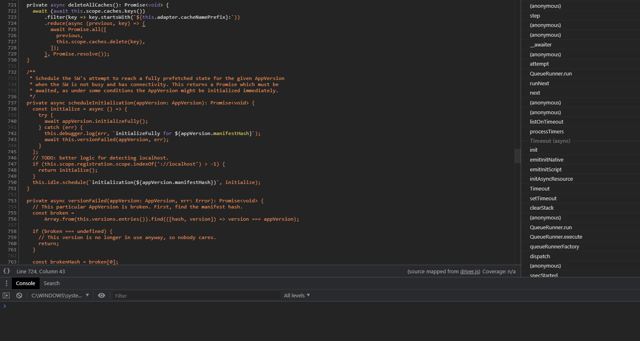Select the step call stack frame
The height and width of the screenshot is (341, 640).
tap(580, 15)
